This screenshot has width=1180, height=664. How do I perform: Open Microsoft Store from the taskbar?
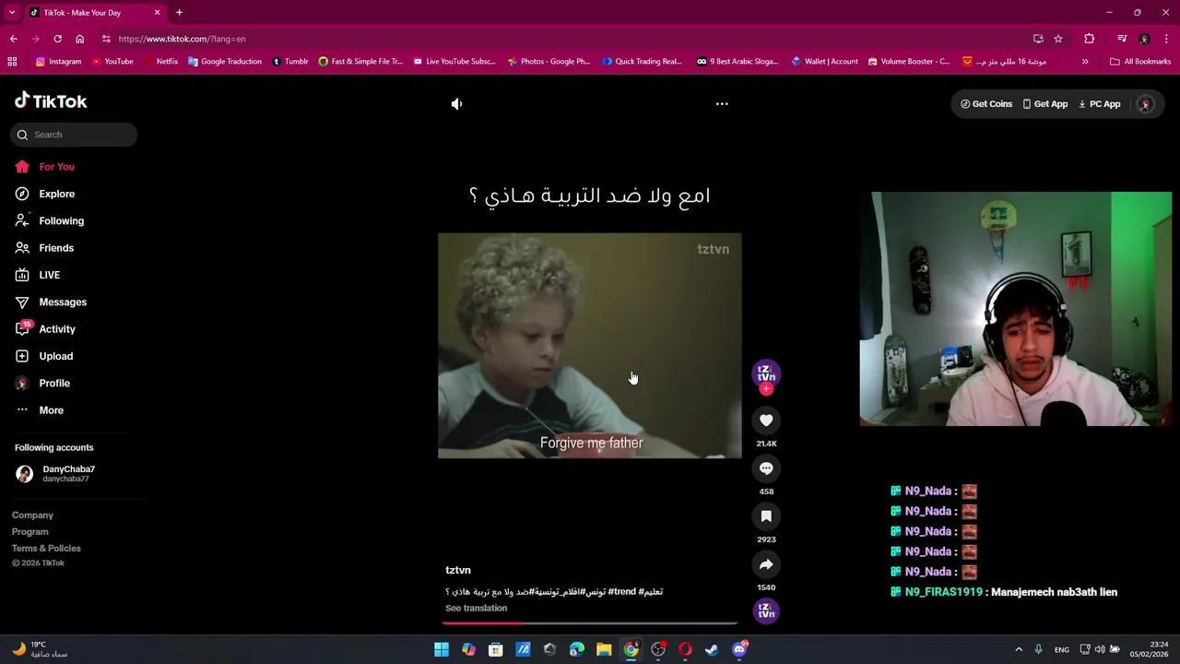[x=496, y=649]
